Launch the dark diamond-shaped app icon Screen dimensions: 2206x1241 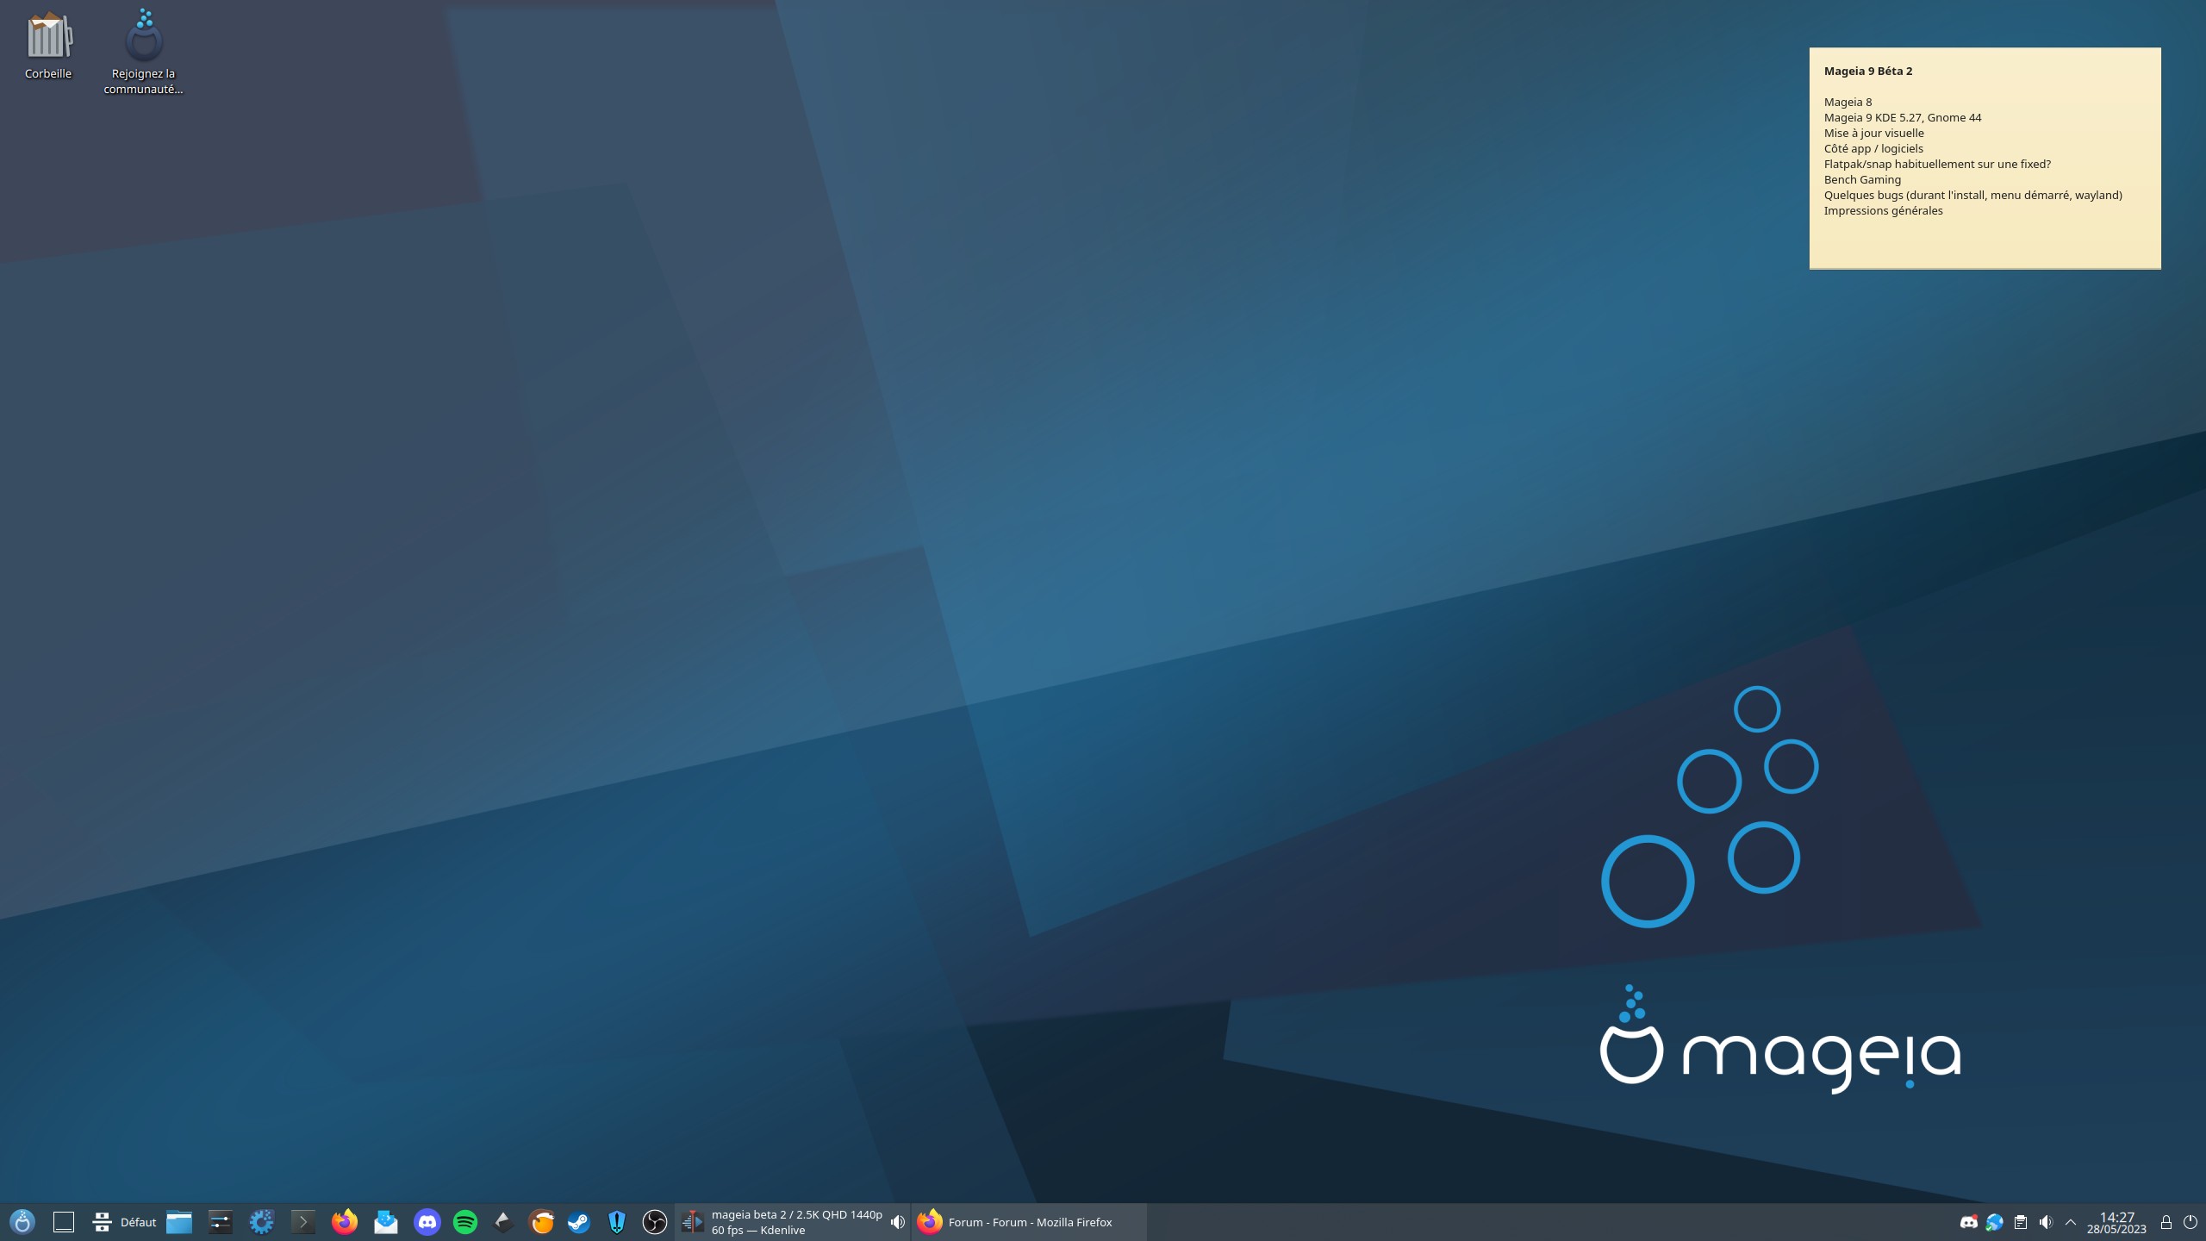coord(503,1222)
